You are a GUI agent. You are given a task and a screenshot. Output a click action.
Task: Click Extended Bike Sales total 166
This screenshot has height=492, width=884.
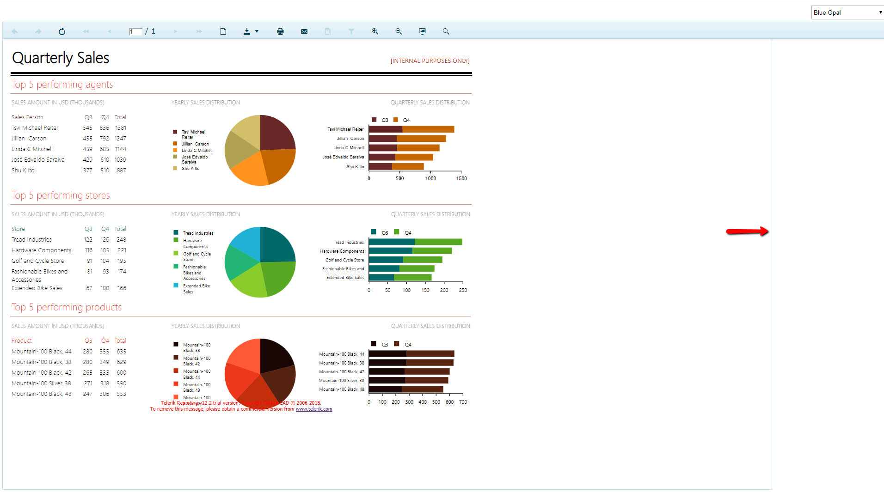tap(122, 288)
